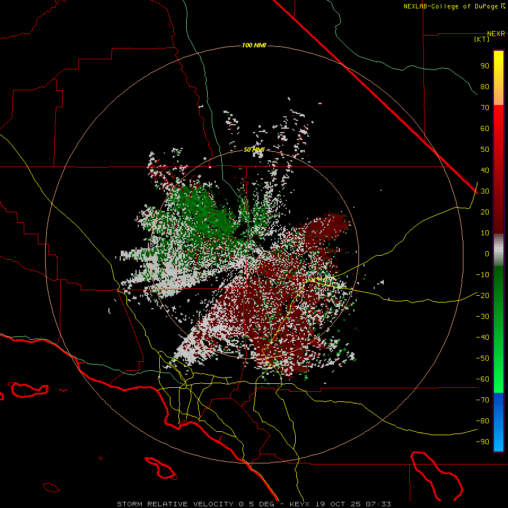
Task: Click the 30 label on velocity scale
Action: pyautogui.click(x=485, y=191)
